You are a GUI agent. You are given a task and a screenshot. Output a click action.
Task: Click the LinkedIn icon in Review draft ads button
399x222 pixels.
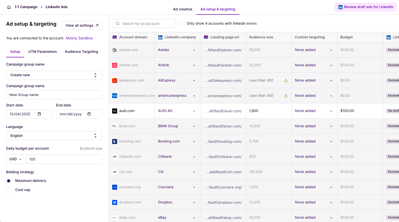point(340,7)
